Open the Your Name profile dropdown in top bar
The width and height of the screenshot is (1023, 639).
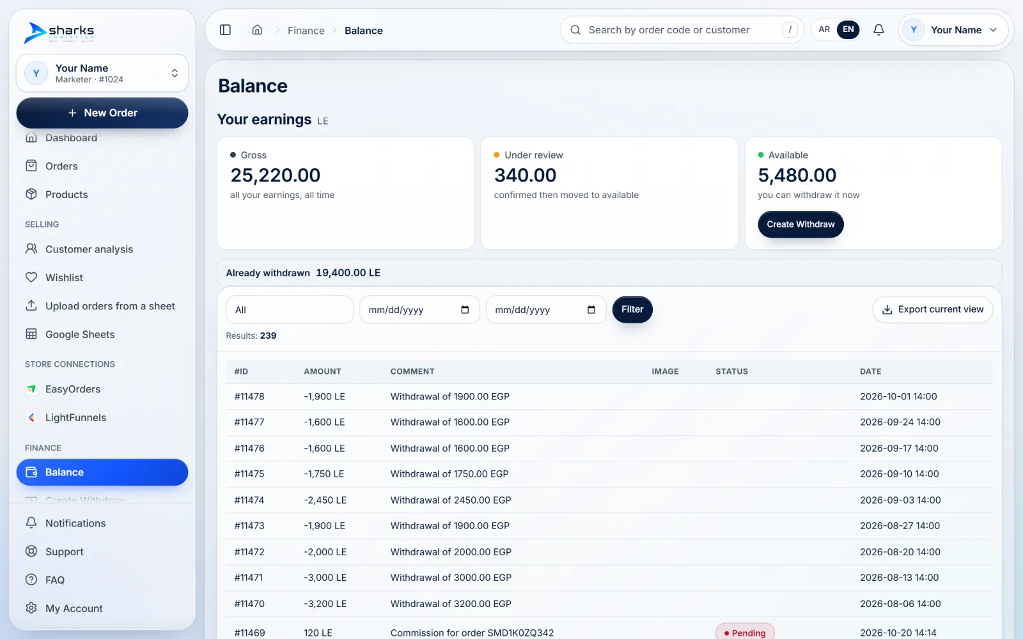coord(953,30)
